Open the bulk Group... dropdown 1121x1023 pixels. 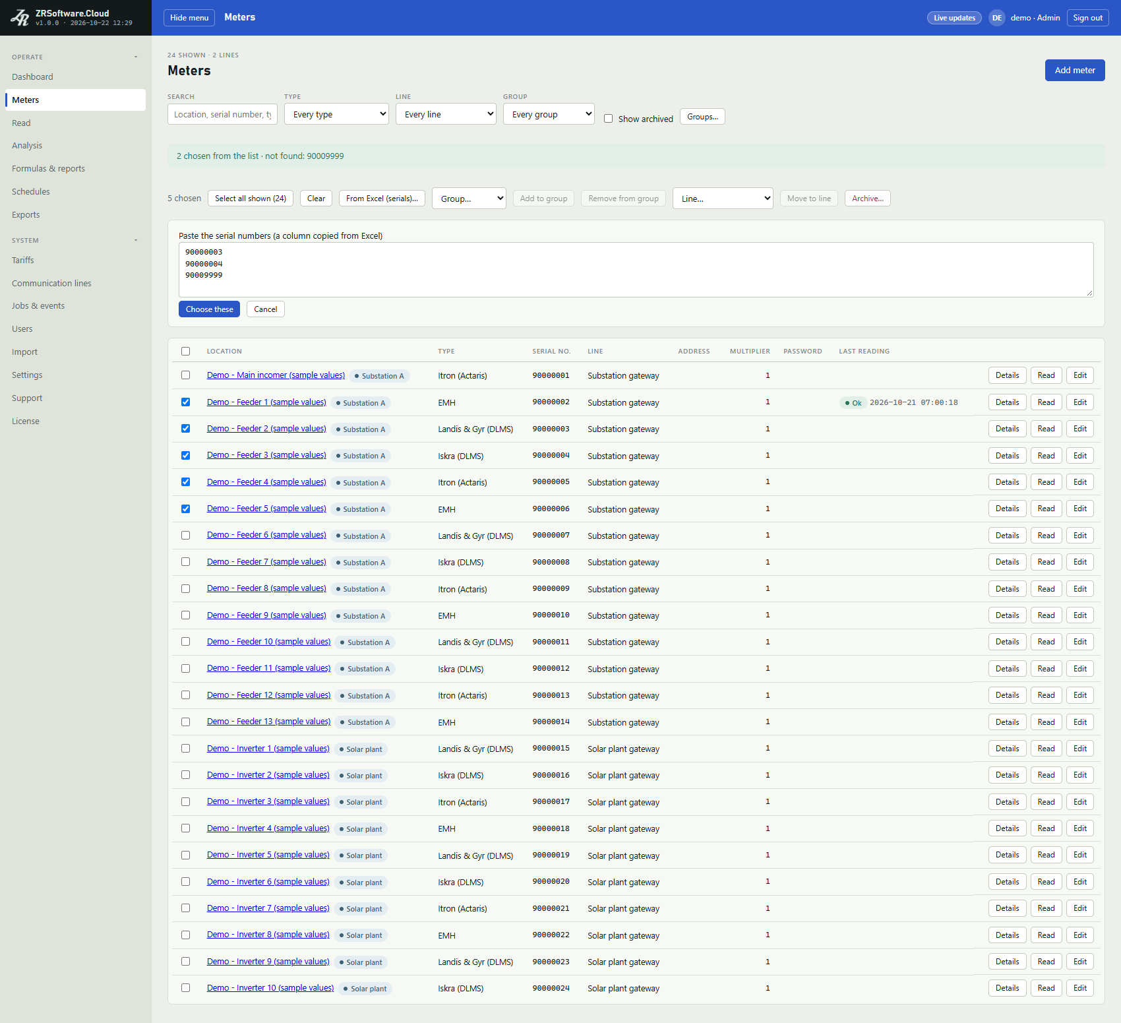point(469,199)
